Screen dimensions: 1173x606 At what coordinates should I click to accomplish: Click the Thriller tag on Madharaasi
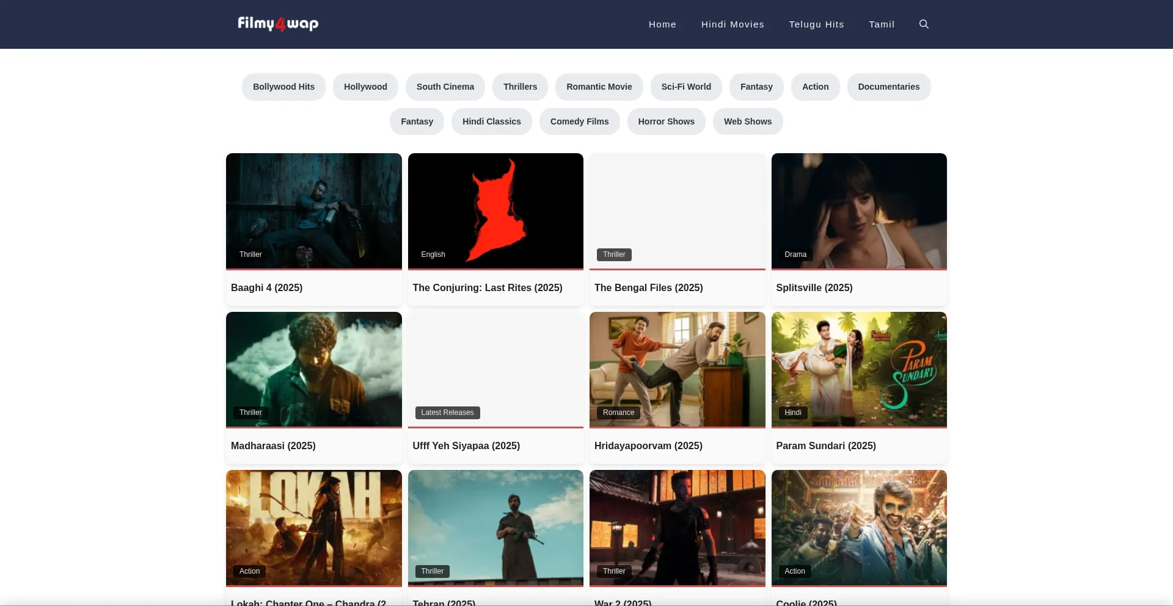coord(250,413)
